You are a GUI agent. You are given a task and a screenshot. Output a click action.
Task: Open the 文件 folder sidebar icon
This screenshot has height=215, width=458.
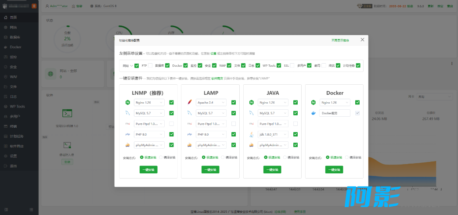pos(6,87)
